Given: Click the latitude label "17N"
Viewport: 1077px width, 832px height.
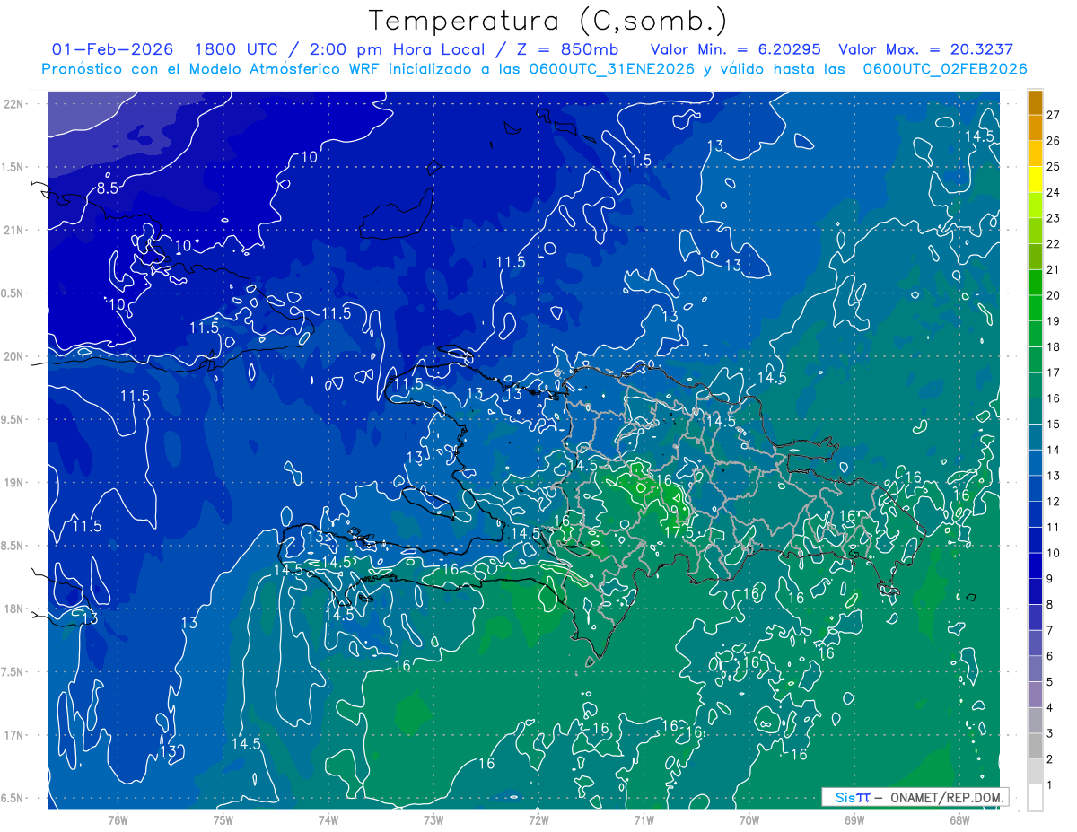Looking at the screenshot, I should pyautogui.click(x=13, y=735).
